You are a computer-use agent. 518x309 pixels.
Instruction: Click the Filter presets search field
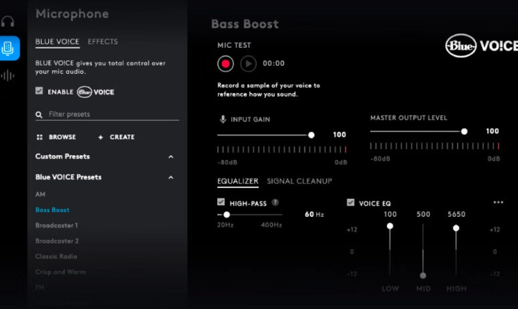pyautogui.click(x=107, y=114)
